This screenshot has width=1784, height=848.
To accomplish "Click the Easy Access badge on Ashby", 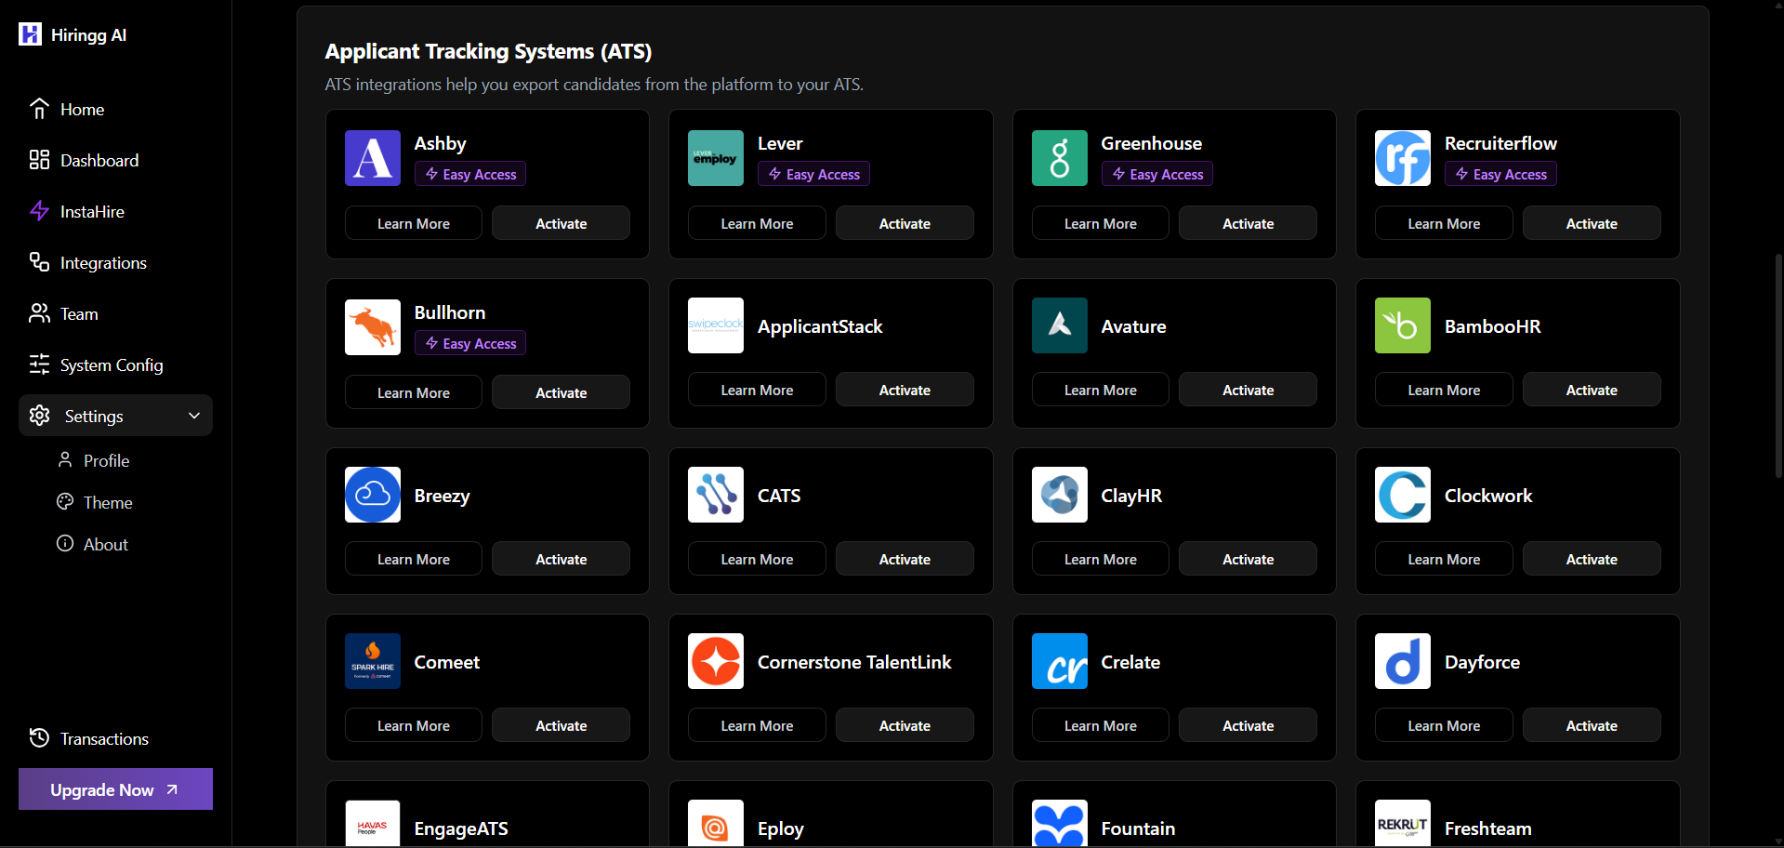I will 470,175.
